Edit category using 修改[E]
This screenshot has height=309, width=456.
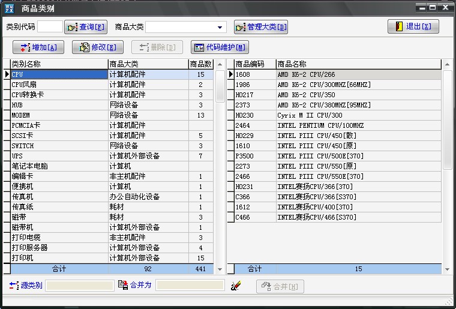(98, 47)
